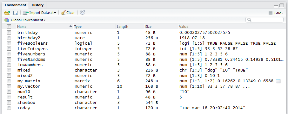Image resolution: width=288 pixels, height=114 pixels.
Task: Click the value 0.000202757502027575
Action: 204,32
